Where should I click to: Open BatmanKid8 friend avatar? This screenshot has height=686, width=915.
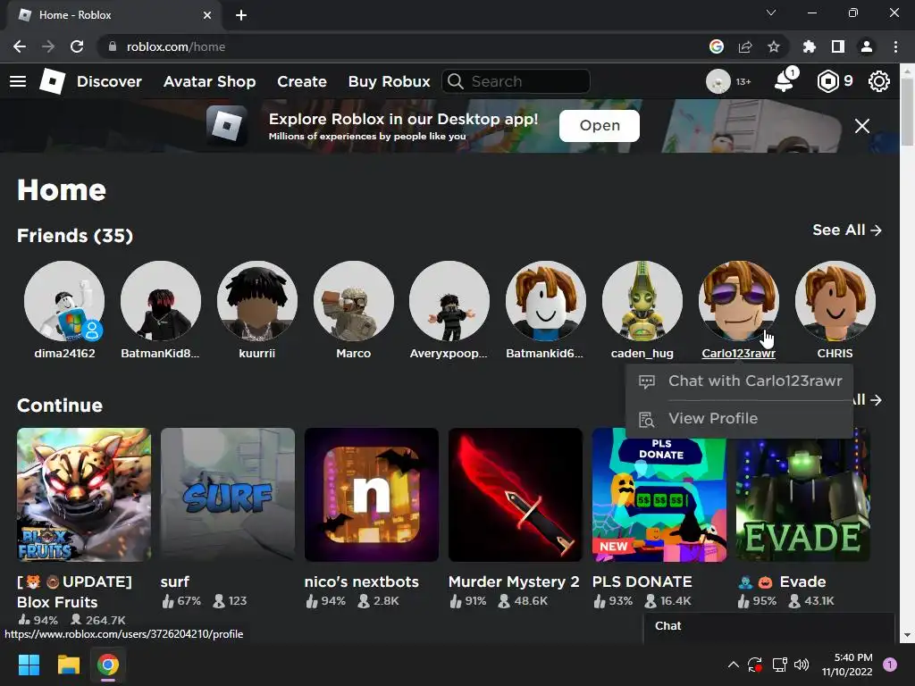[161, 301]
